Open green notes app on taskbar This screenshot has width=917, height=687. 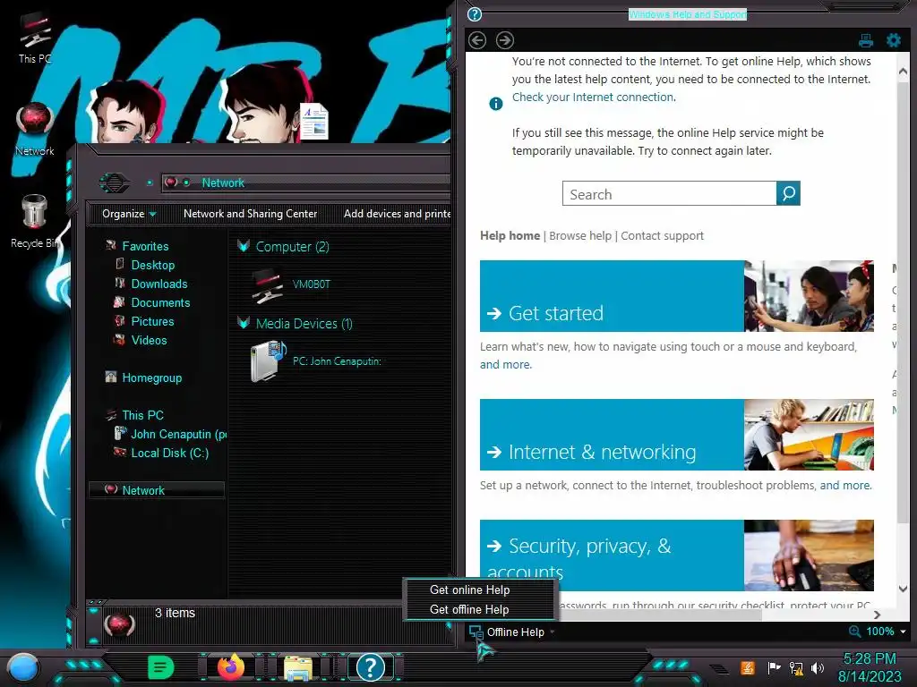[160, 667]
